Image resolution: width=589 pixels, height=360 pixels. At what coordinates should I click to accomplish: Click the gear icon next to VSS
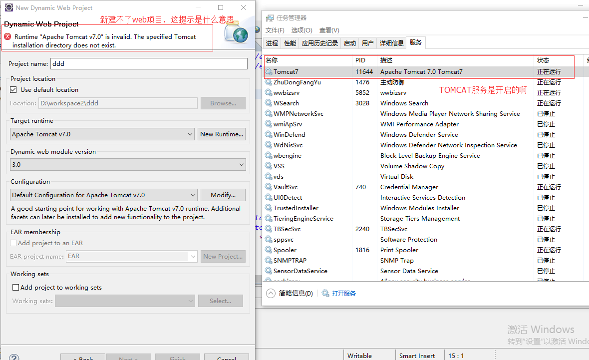269,166
